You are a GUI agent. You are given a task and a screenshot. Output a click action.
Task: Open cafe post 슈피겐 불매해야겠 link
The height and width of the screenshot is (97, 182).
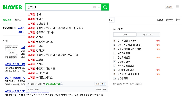pos(15,78)
